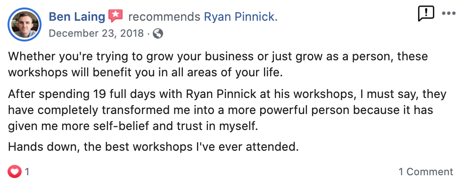Screen dimensions: 462x179
Task: Click the red star recommendation badge
Action: point(115,16)
